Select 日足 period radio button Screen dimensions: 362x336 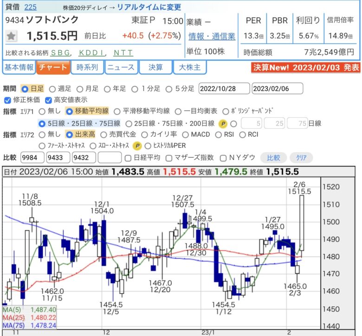point(25,89)
